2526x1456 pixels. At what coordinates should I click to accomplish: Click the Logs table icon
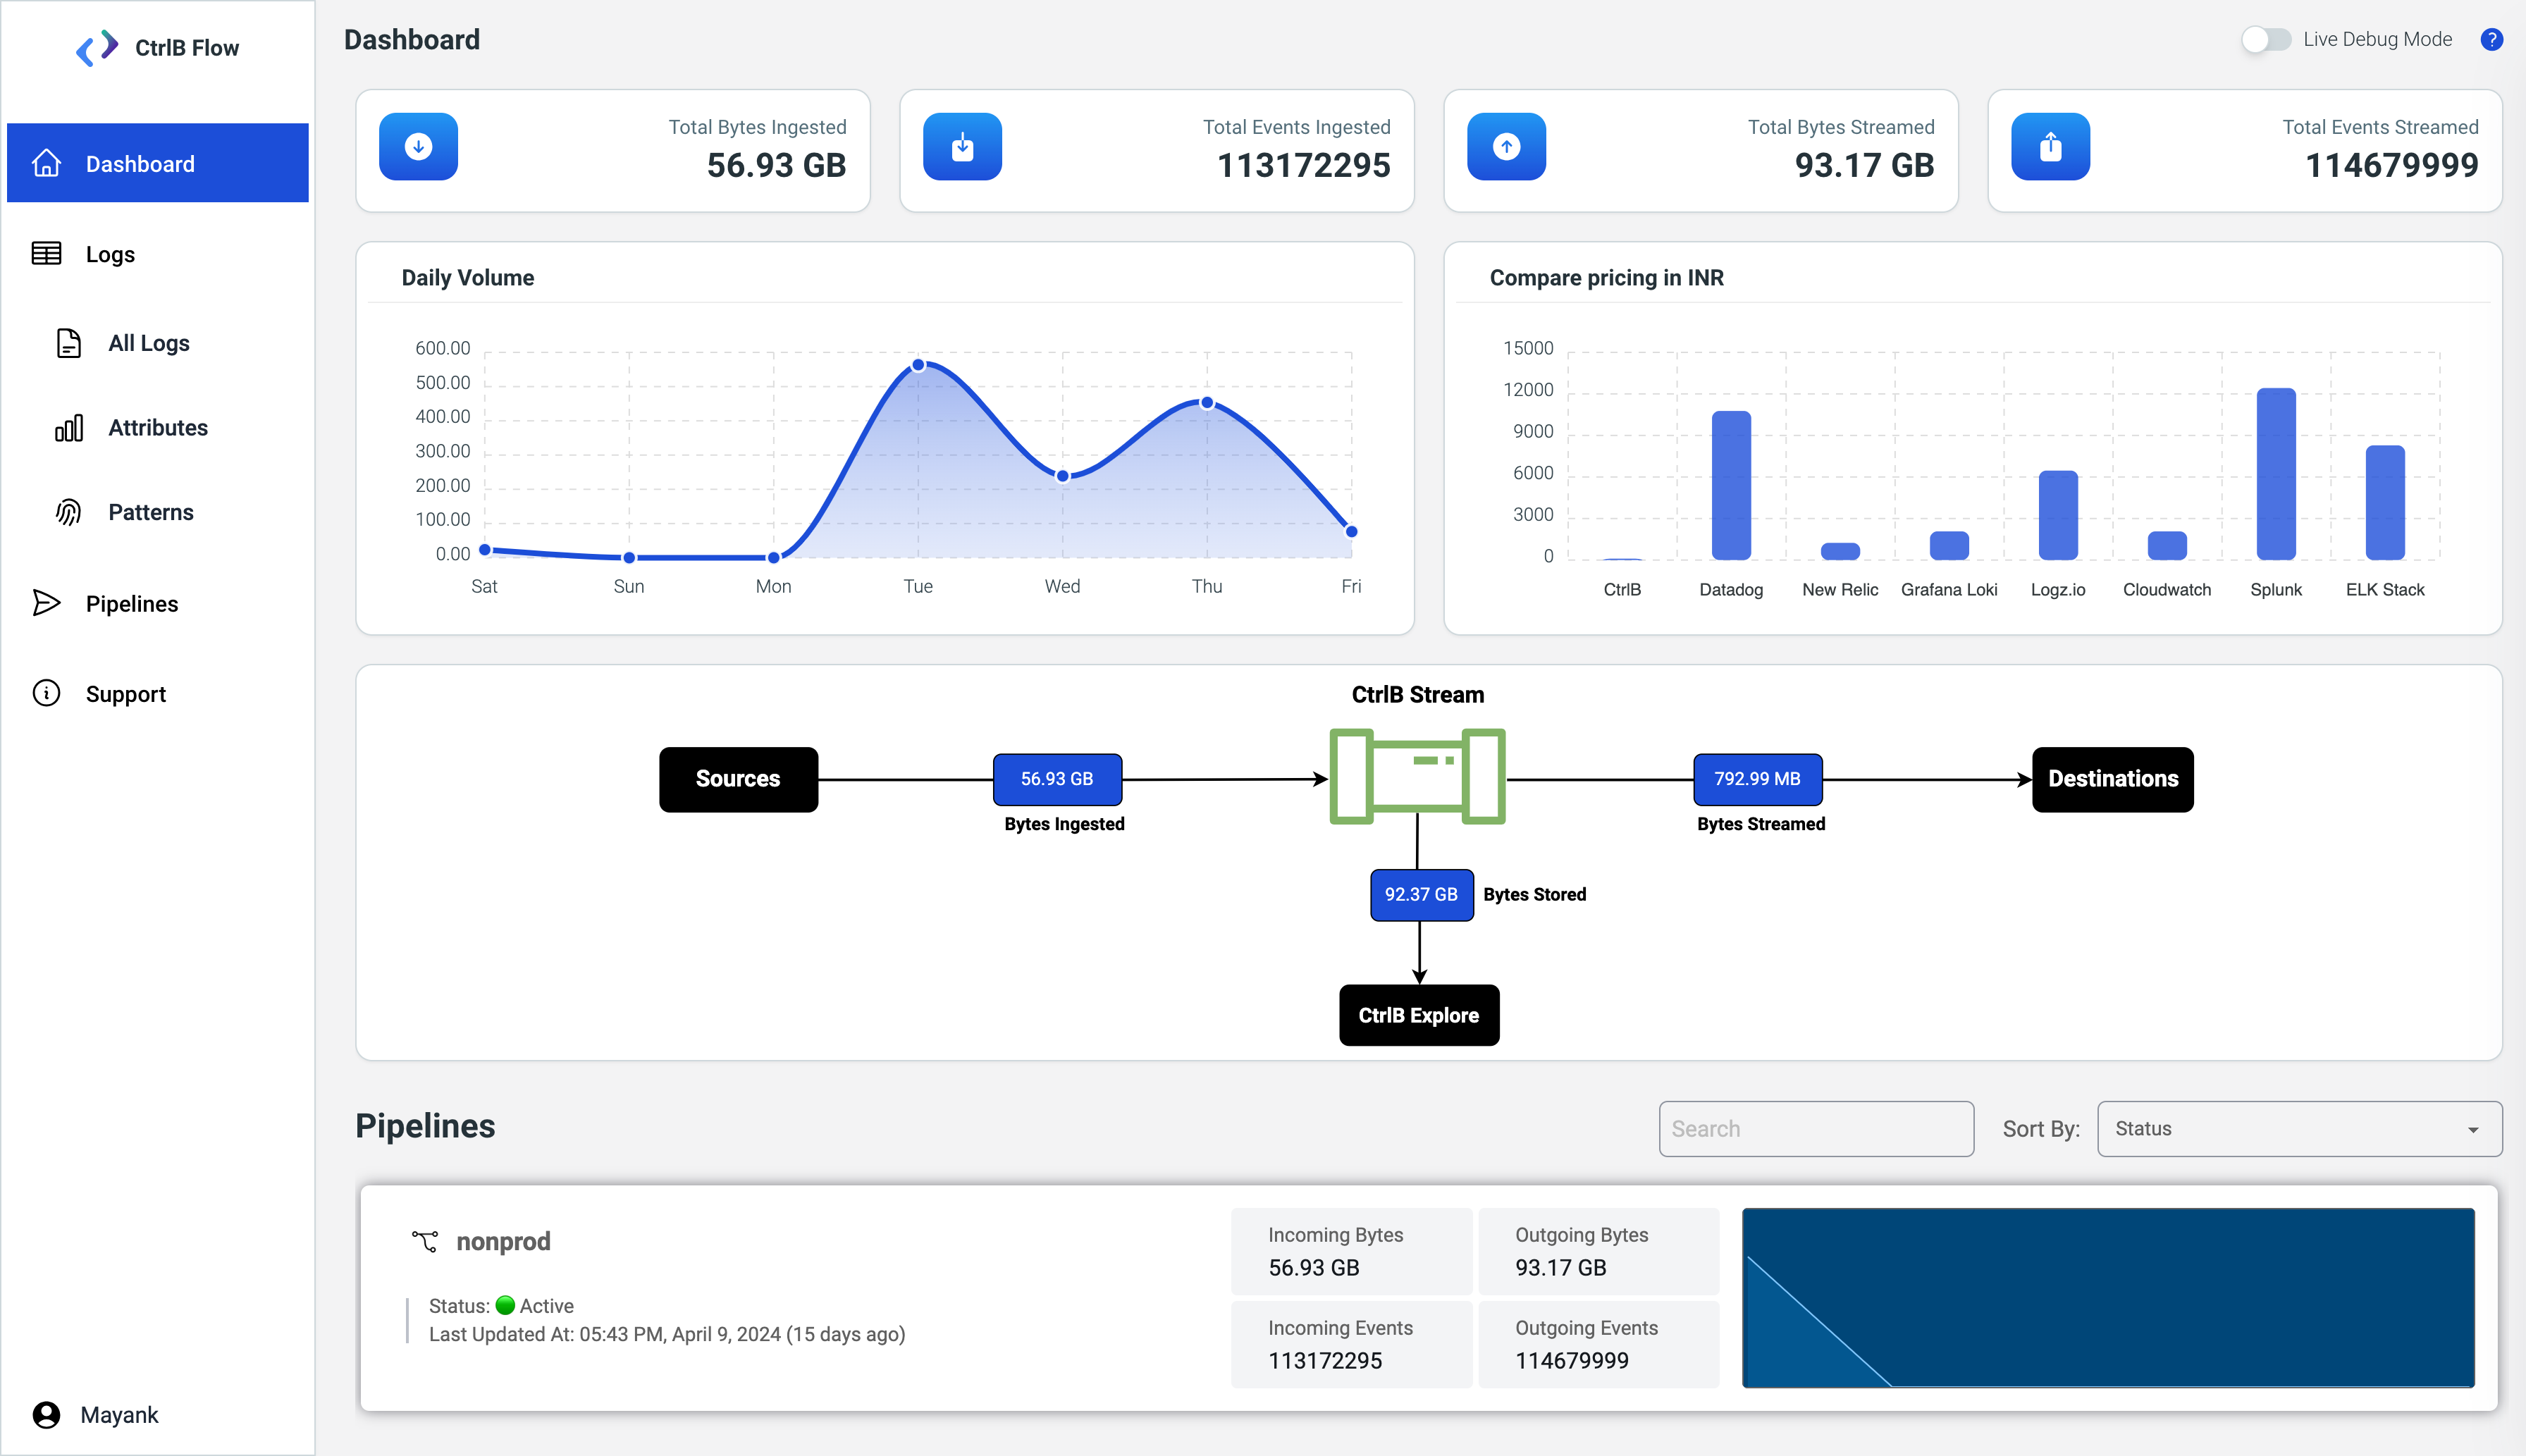click(x=46, y=254)
